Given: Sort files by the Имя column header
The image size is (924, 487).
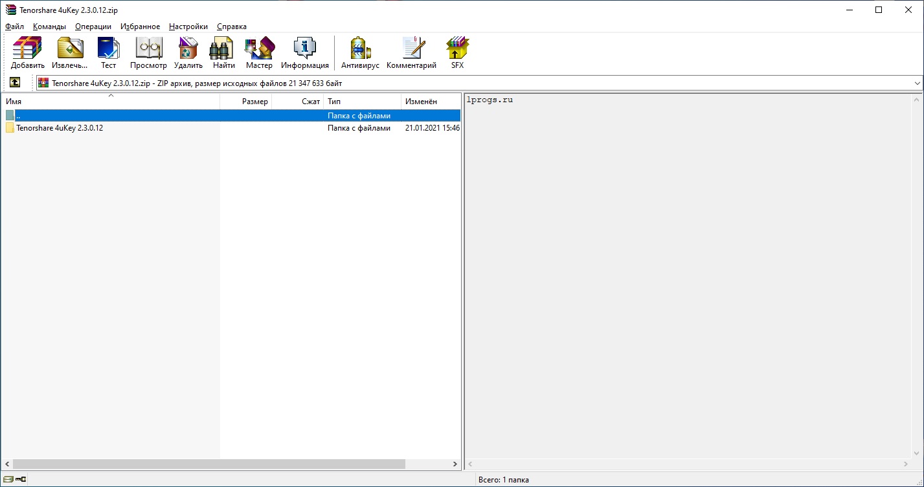Looking at the screenshot, I should 111,102.
